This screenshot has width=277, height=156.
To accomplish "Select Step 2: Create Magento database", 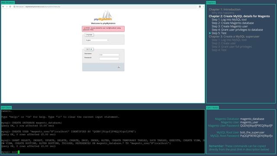I will 233,23.
